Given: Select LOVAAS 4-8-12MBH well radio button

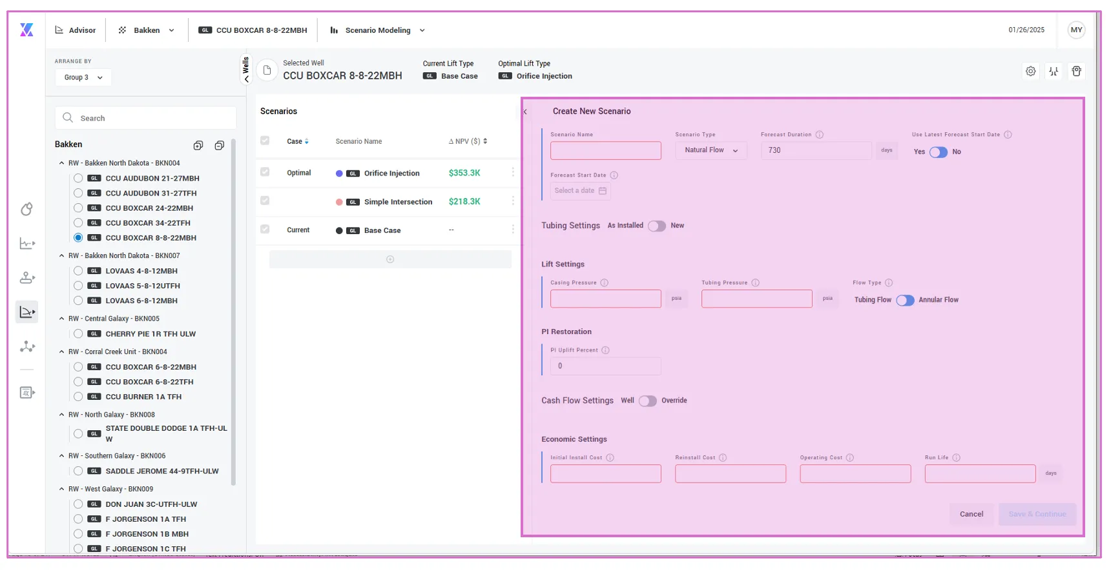Looking at the screenshot, I should click(x=78, y=271).
